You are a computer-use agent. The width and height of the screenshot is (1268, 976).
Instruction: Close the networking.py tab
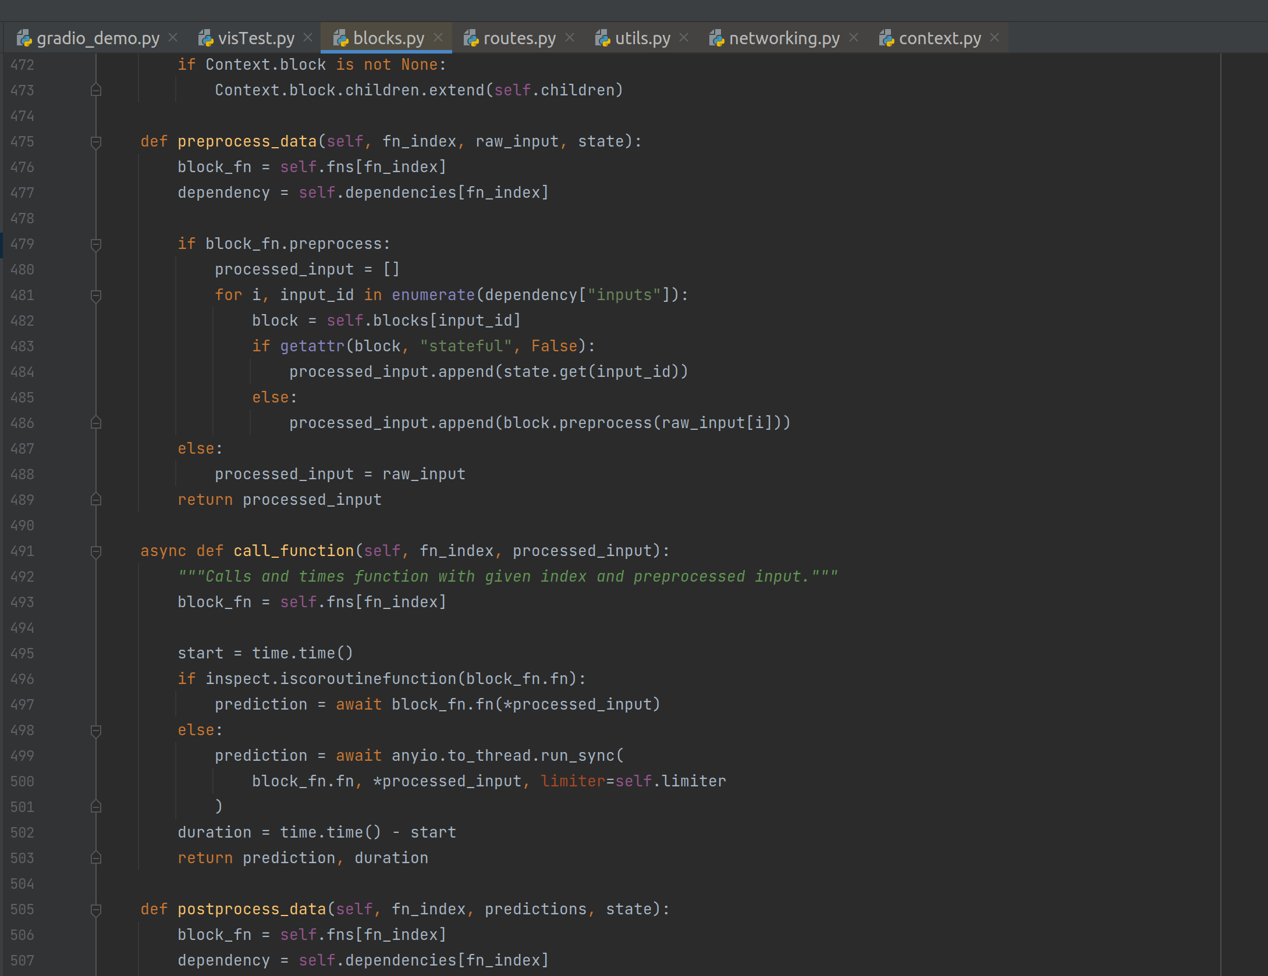click(854, 38)
